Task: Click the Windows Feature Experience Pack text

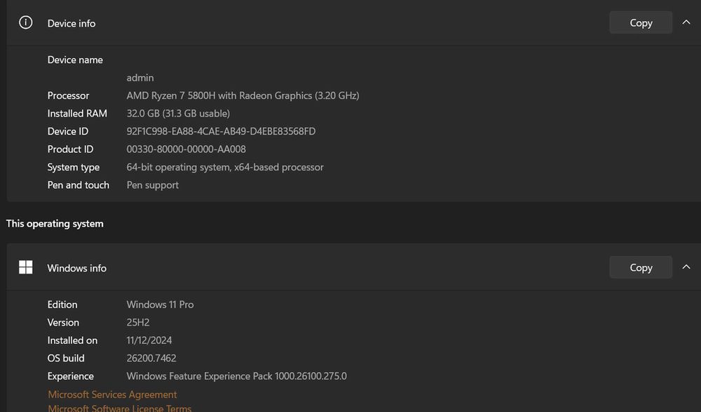Action: (x=236, y=376)
